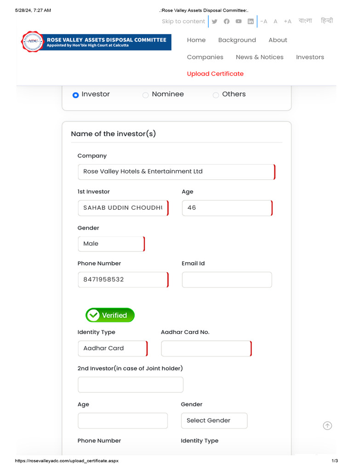Open the YouTube social icon
Image resolution: width=353 pixels, height=471 pixels.
click(239, 21)
